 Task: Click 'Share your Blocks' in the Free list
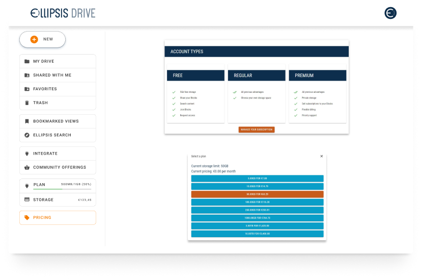coord(188,98)
